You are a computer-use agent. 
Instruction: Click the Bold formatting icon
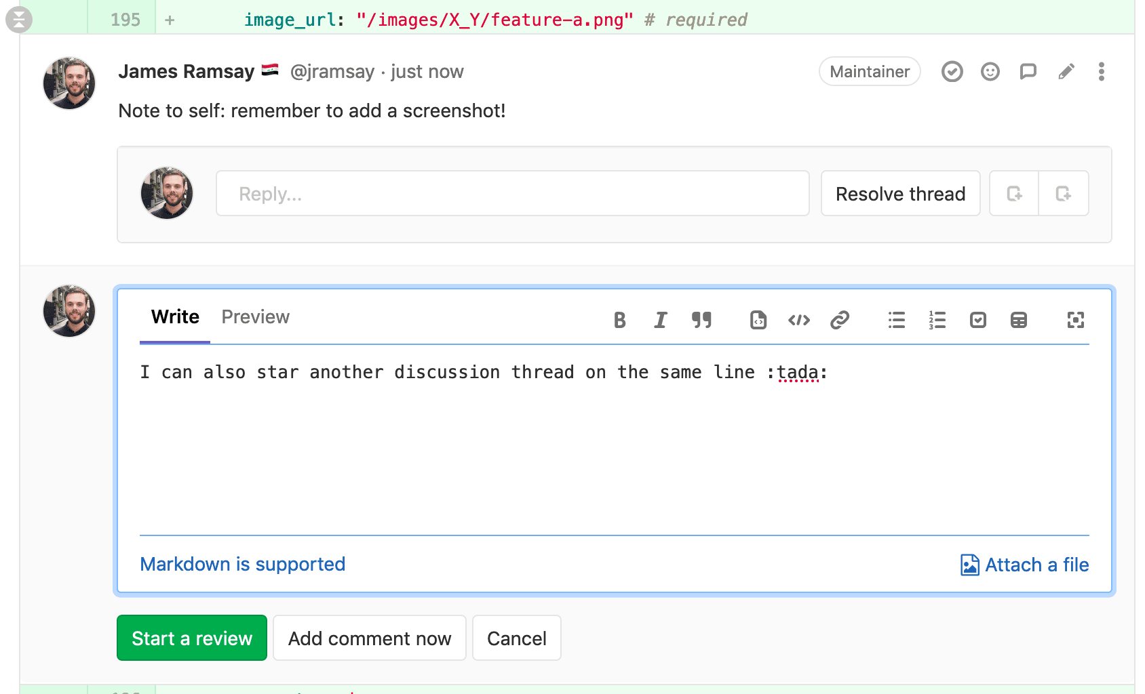pos(619,320)
